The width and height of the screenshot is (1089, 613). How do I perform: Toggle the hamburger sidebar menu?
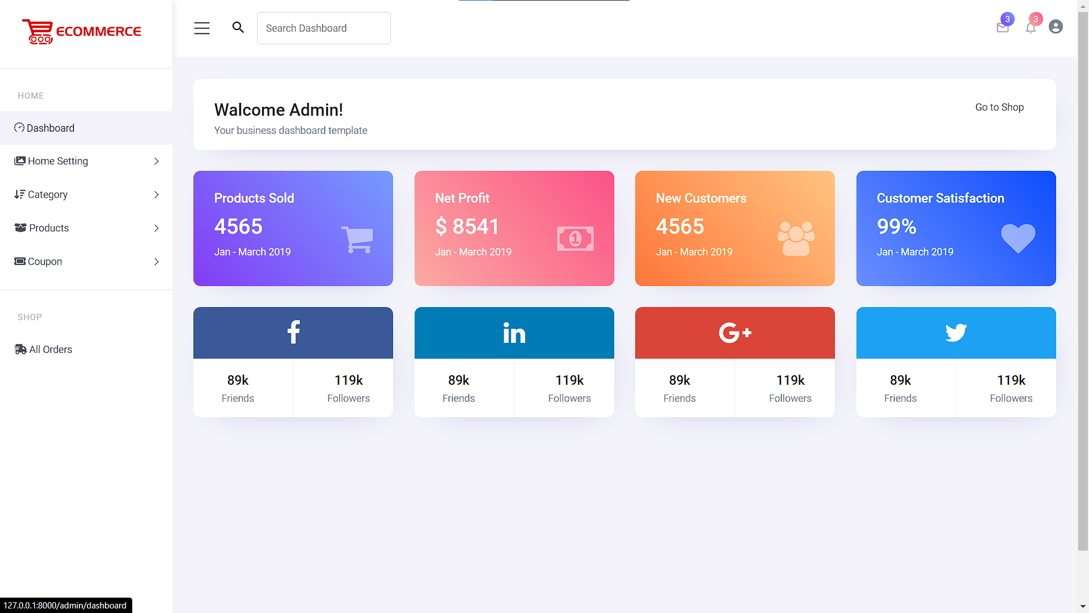tap(201, 28)
